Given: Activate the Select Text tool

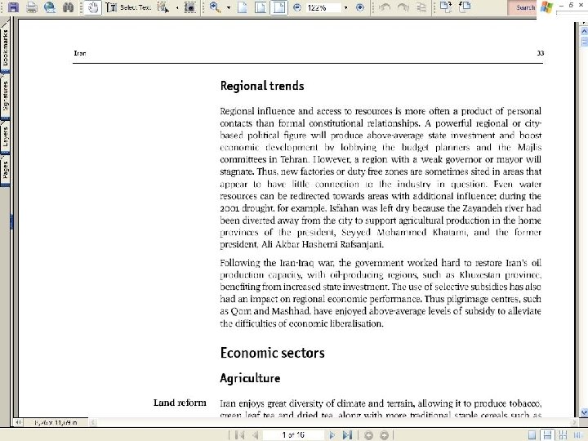Looking at the screenshot, I should (x=129, y=7).
